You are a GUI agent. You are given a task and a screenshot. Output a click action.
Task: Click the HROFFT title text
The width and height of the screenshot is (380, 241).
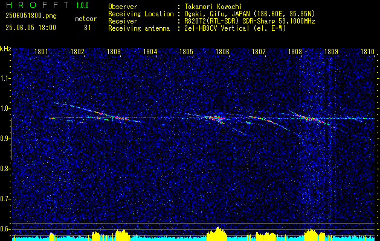pyautogui.click(x=37, y=5)
